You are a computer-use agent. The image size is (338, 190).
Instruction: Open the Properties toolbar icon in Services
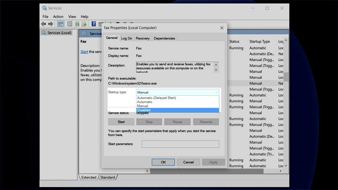(70, 24)
